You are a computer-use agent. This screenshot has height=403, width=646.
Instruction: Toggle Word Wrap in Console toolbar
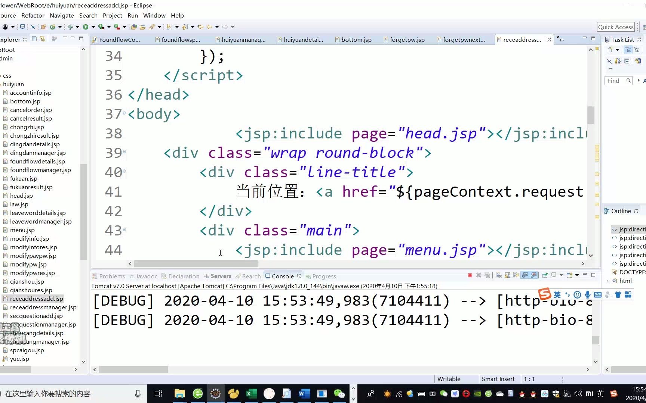516,275
